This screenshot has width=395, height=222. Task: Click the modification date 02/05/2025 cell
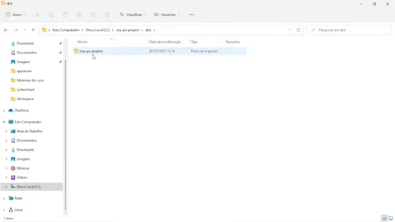coord(162,51)
